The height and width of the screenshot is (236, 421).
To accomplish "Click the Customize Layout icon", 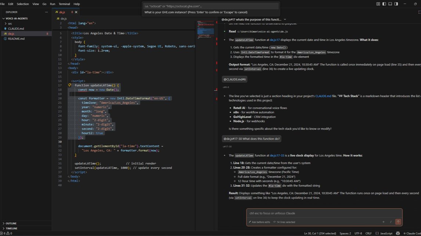I will [x=378, y=4].
